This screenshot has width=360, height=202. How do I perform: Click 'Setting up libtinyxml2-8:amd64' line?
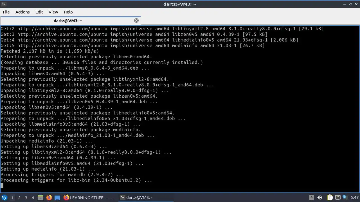tap(86, 152)
